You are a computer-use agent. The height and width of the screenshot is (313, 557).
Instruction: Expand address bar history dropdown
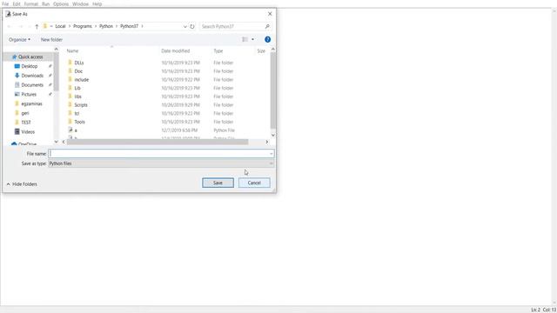coord(185,27)
